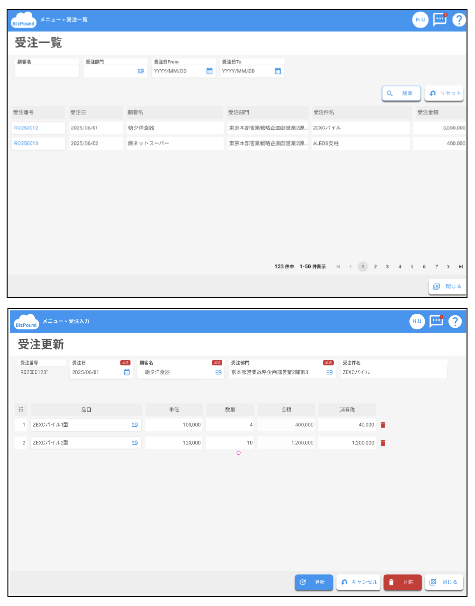Click the 受注金額 column header
This screenshot has height=606, width=475.
(440, 112)
